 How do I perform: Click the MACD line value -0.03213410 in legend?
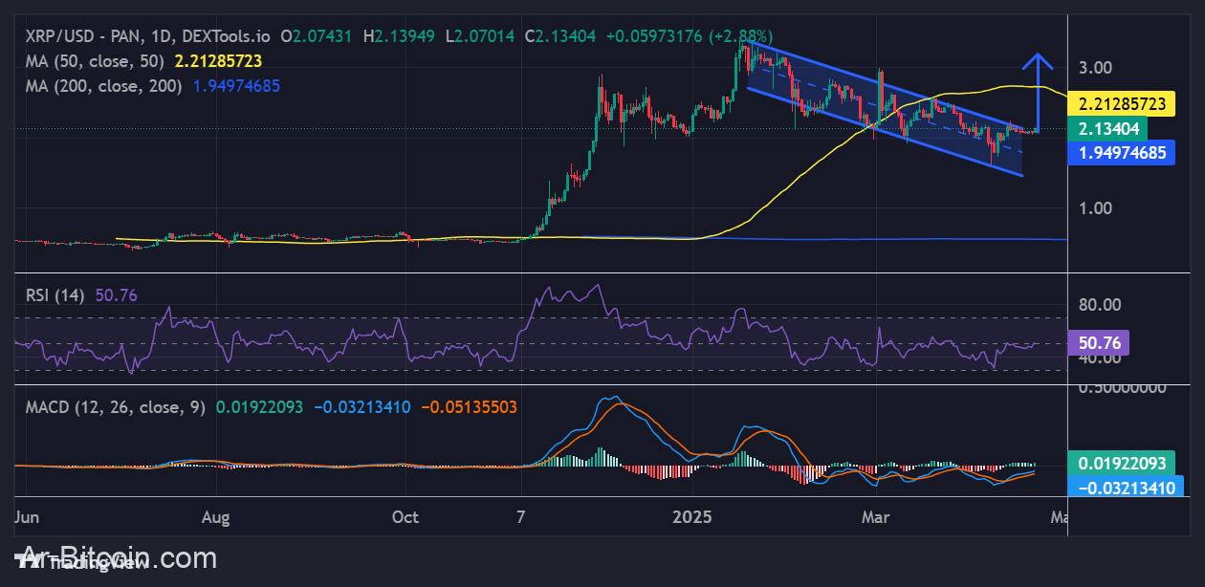tap(361, 407)
